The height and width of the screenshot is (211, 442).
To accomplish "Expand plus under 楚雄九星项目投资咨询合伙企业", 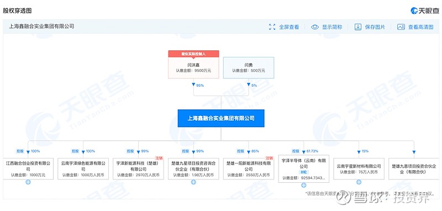I will tap(193, 182).
